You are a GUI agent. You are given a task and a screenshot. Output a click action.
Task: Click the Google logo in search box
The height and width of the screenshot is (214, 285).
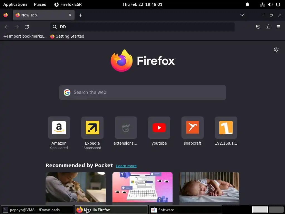click(x=67, y=93)
